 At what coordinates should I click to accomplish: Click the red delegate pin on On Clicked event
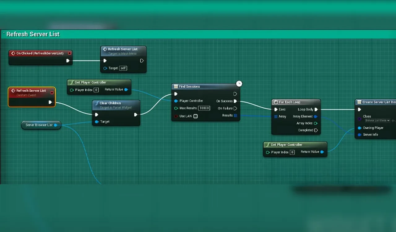70,53
